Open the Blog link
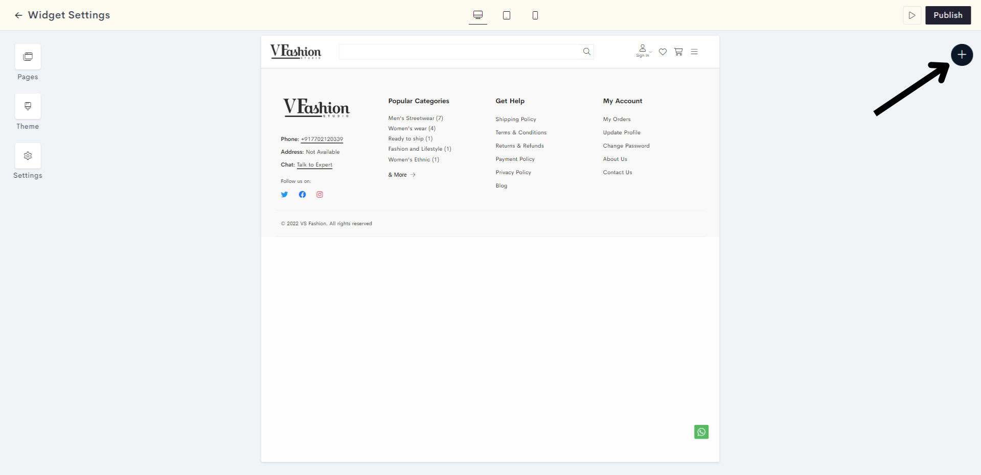Image resolution: width=981 pixels, height=475 pixels. [501, 185]
